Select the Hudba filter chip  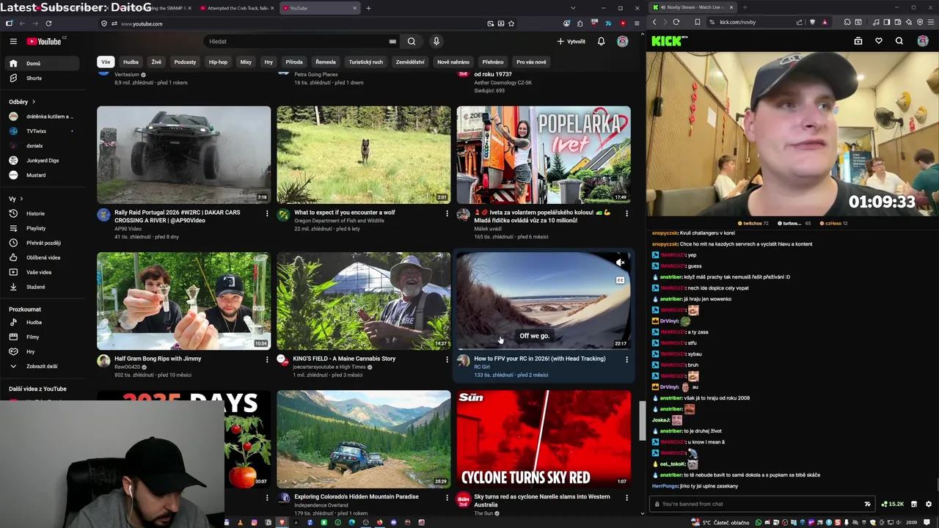pyautogui.click(x=131, y=62)
